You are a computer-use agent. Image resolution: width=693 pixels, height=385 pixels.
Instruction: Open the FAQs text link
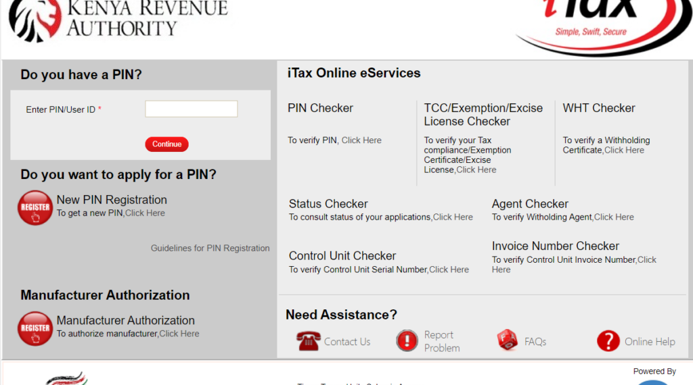point(535,342)
